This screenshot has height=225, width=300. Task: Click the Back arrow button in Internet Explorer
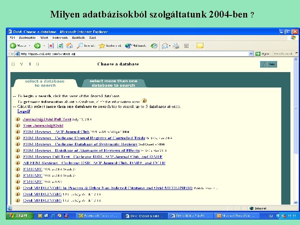point(13,46)
